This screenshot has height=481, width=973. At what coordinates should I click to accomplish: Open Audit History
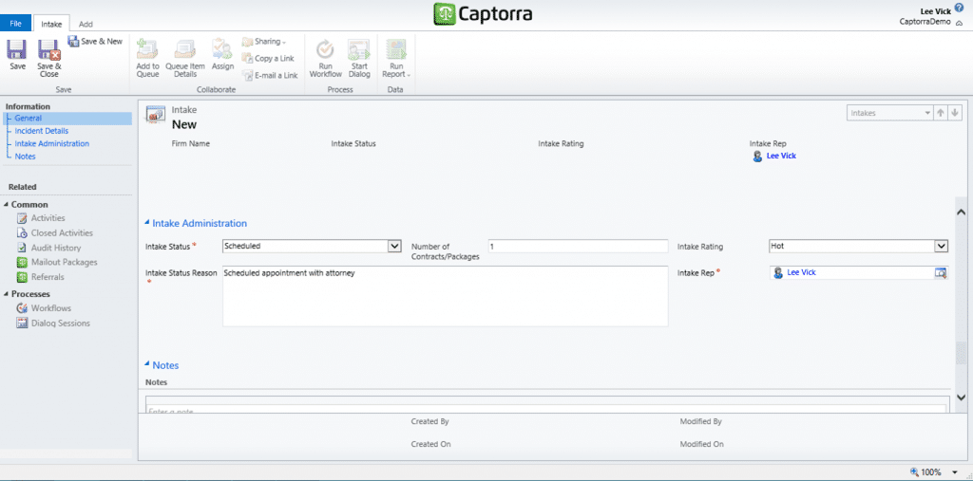(48, 248)
